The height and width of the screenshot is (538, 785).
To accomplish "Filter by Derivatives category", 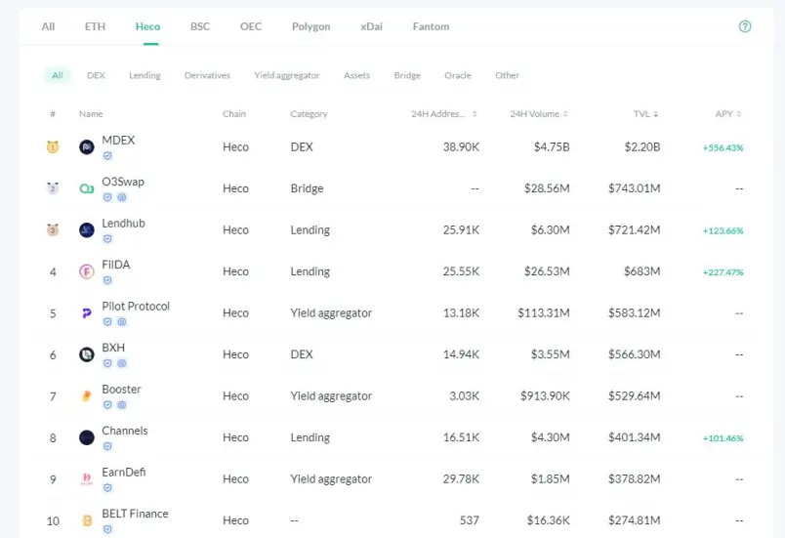I will (207, 75).
